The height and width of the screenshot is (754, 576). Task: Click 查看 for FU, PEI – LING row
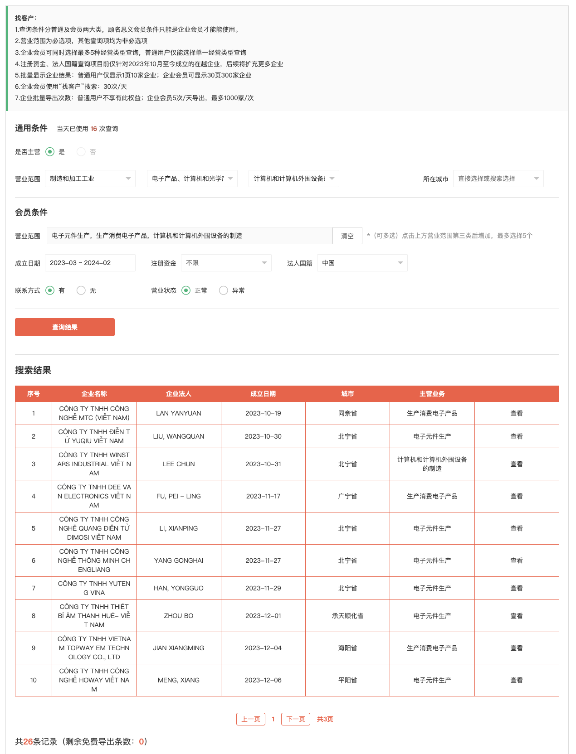[x=517, y=496]
